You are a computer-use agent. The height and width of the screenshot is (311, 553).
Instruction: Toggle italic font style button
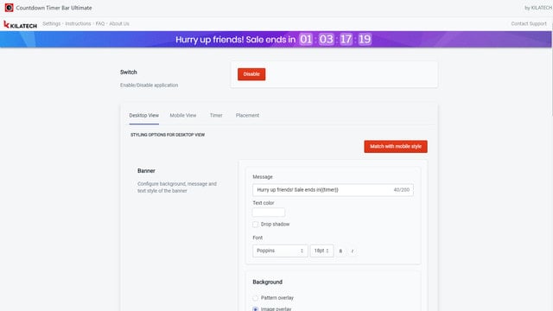353,251
